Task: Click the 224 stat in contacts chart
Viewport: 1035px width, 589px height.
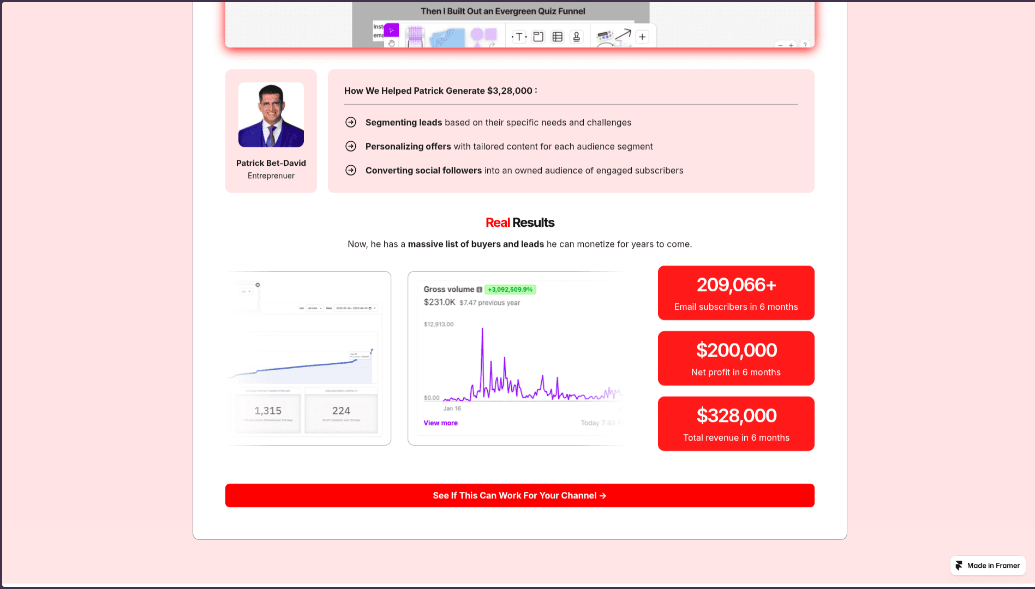Action: coord(341,411)
